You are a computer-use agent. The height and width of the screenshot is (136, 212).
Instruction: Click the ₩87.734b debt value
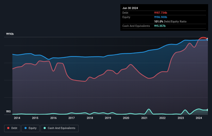point(161,13)
